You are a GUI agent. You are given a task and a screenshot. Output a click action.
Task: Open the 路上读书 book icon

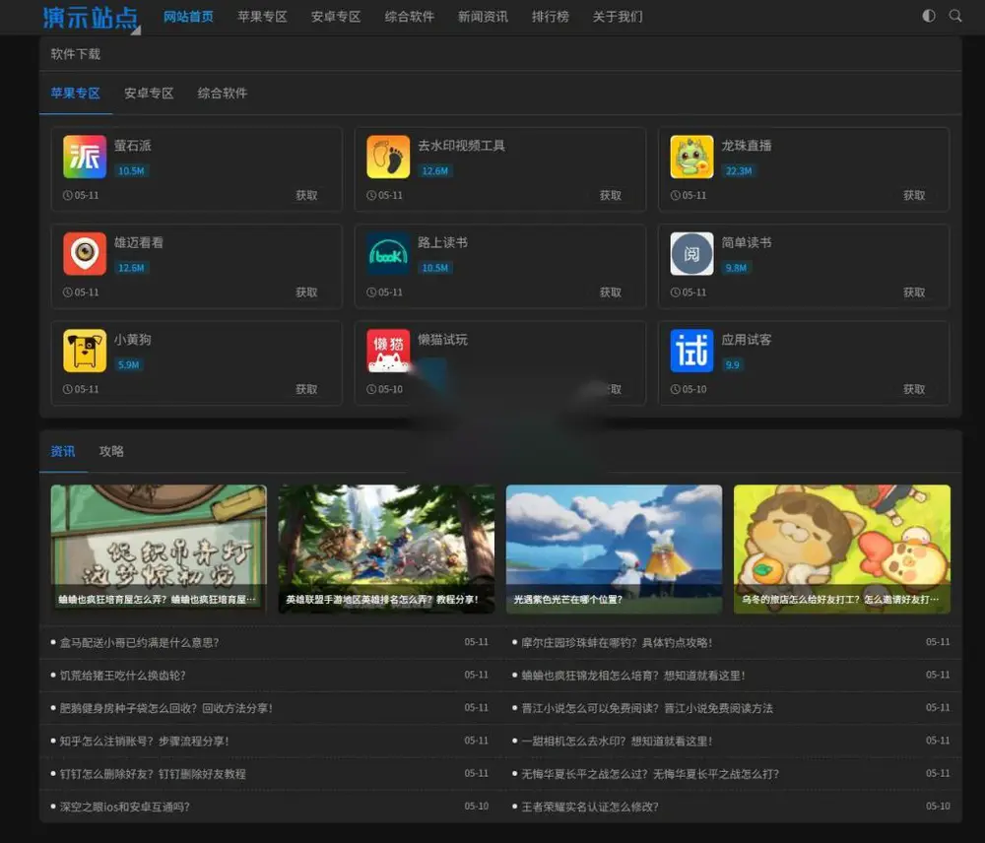388,254
